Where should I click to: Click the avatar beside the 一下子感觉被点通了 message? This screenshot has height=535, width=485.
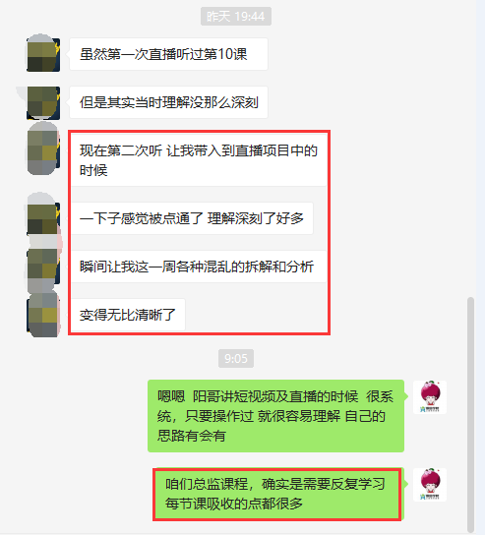(x=43, y=218)
